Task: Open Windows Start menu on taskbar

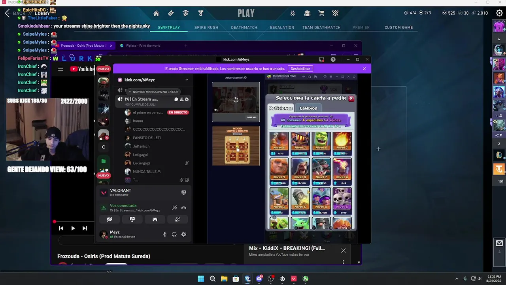Action: [x=201, y=279]
